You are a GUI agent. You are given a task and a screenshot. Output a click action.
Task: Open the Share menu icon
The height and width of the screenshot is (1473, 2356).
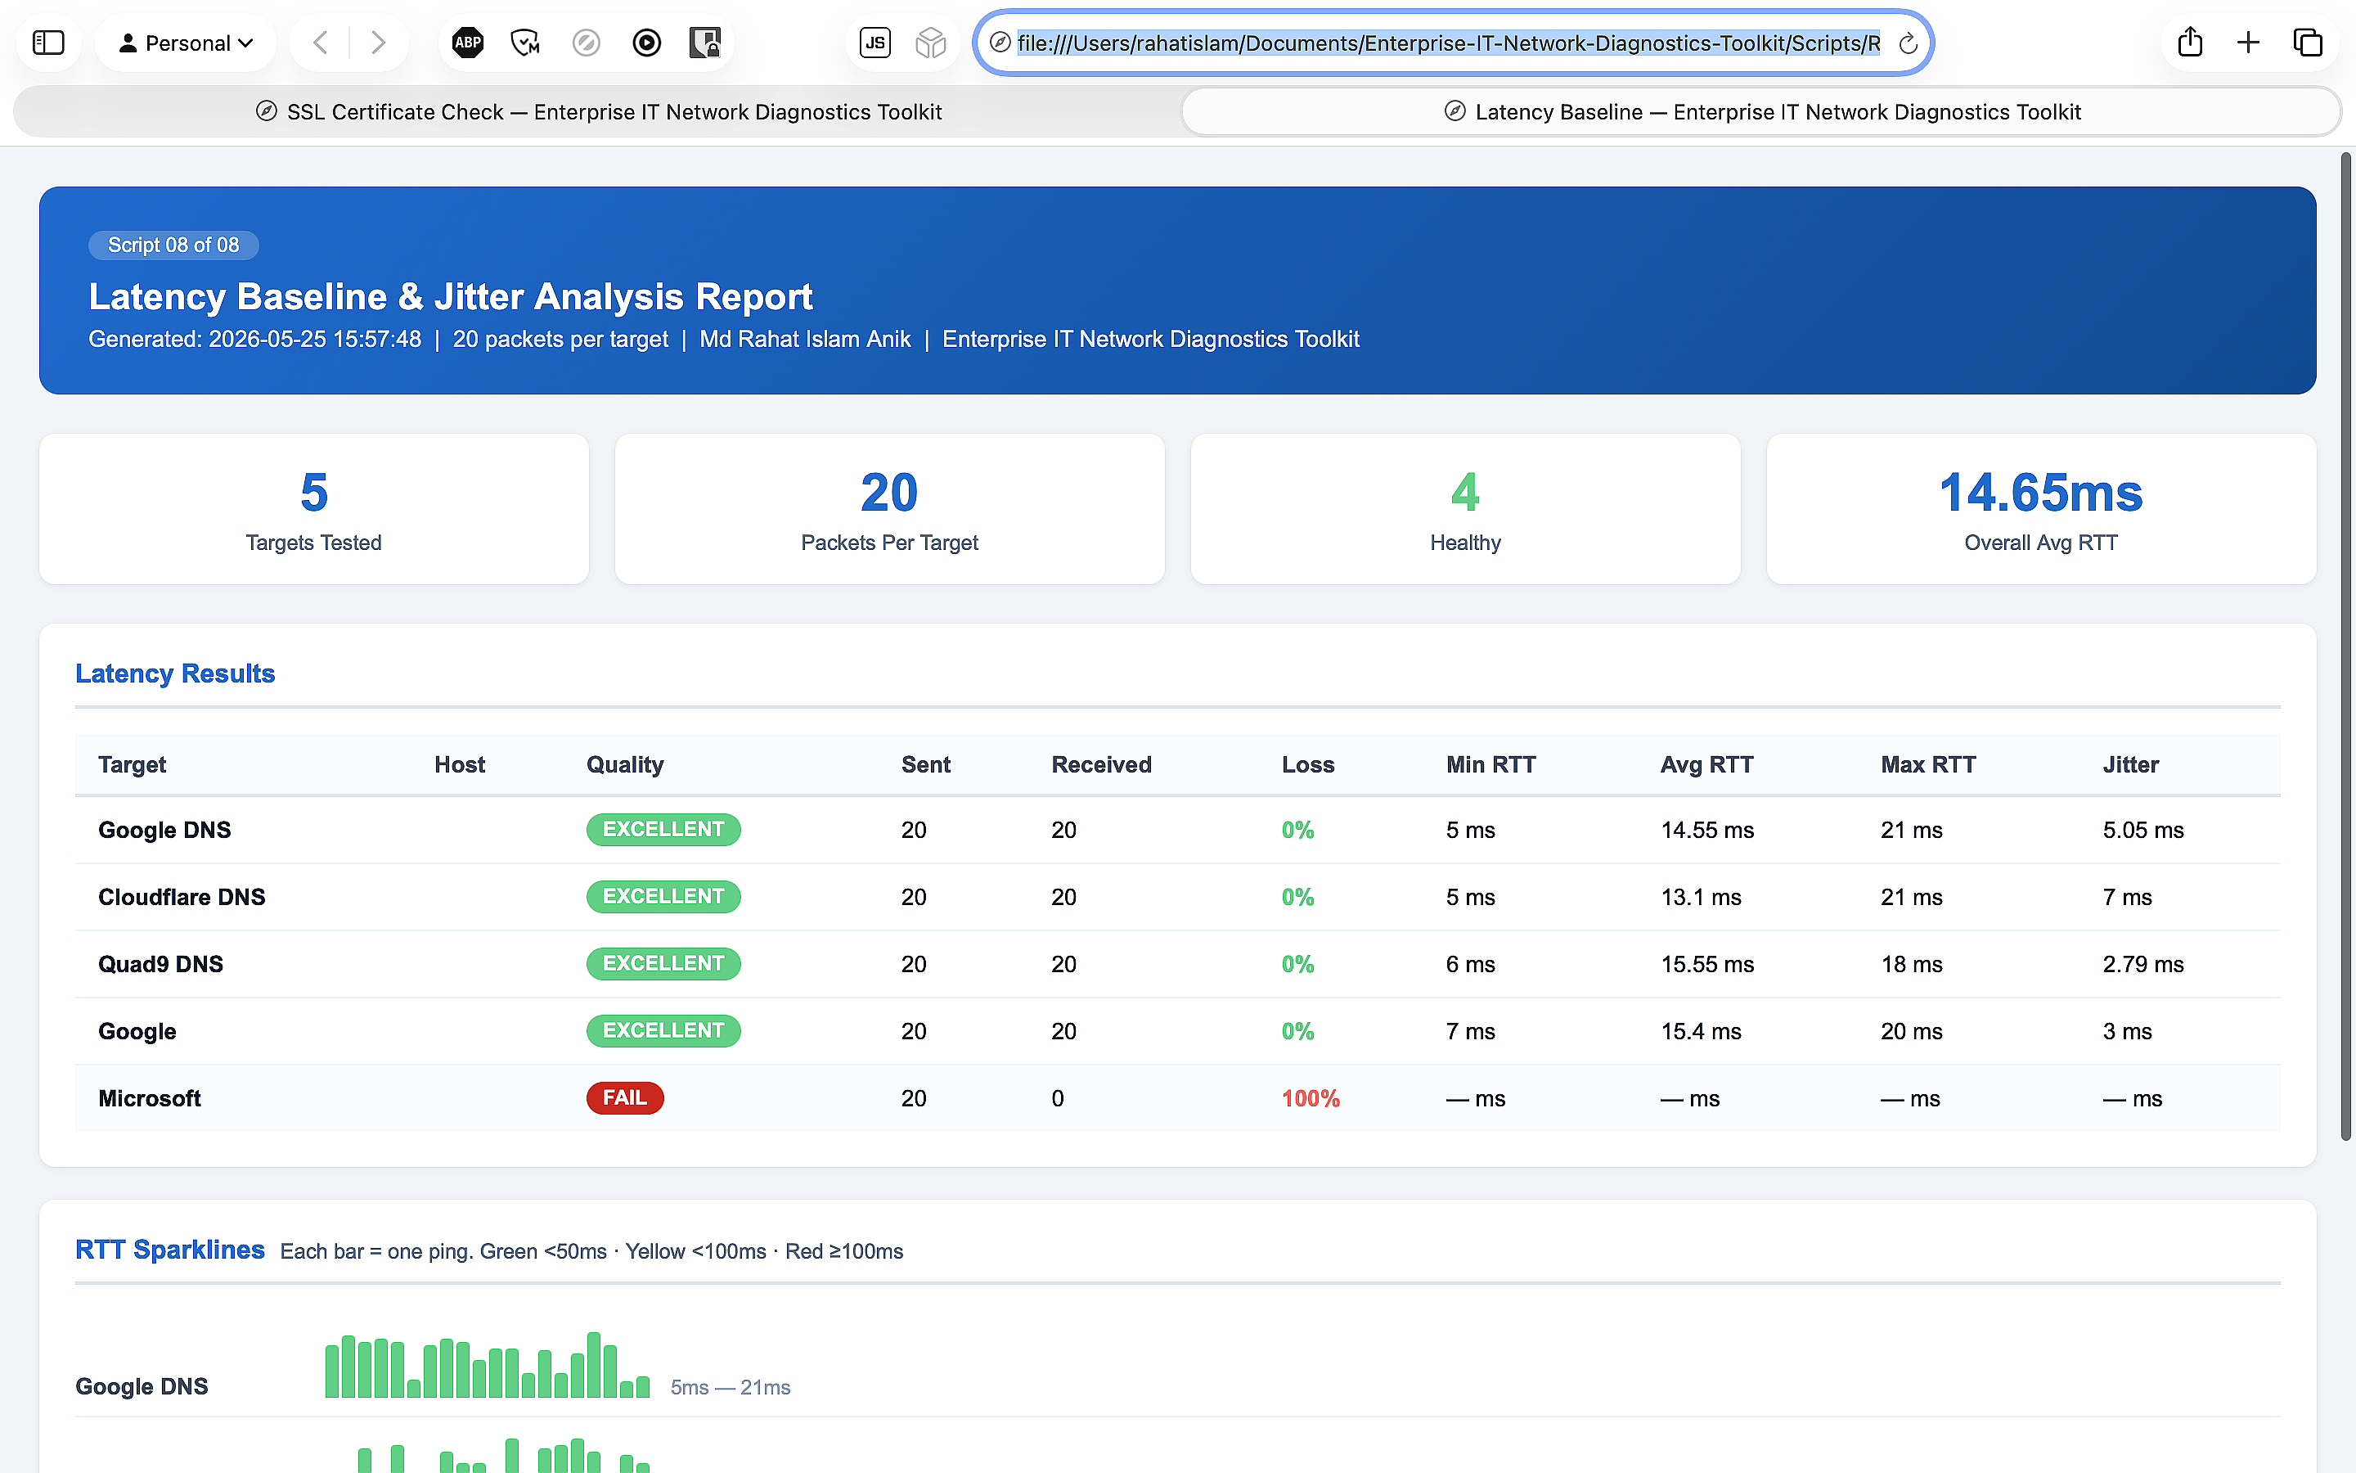[2189, 42]
